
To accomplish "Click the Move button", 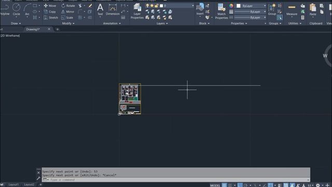I will click(50, 6).
